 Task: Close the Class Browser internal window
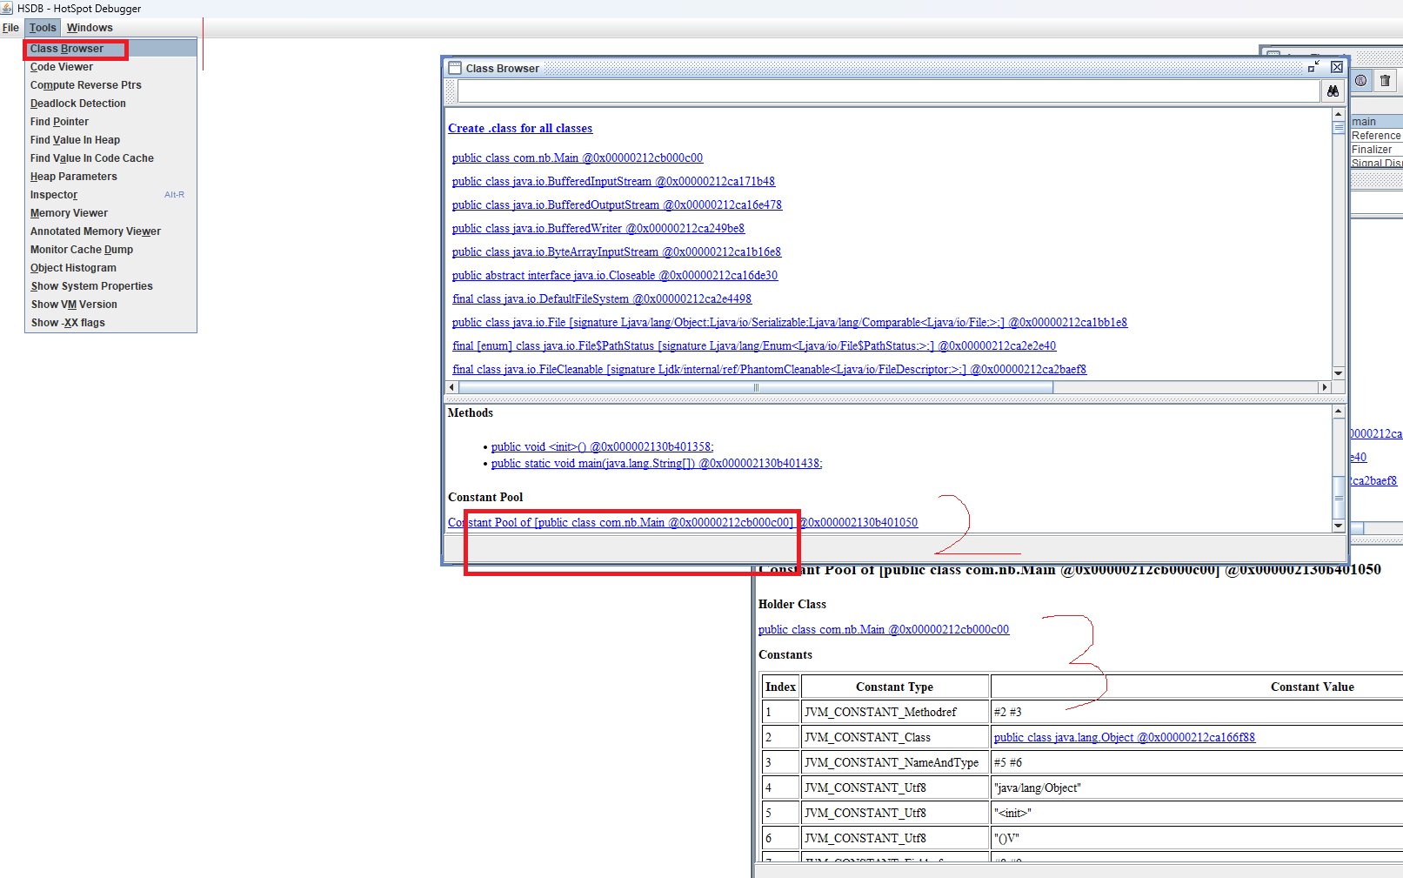[1337, 68]
